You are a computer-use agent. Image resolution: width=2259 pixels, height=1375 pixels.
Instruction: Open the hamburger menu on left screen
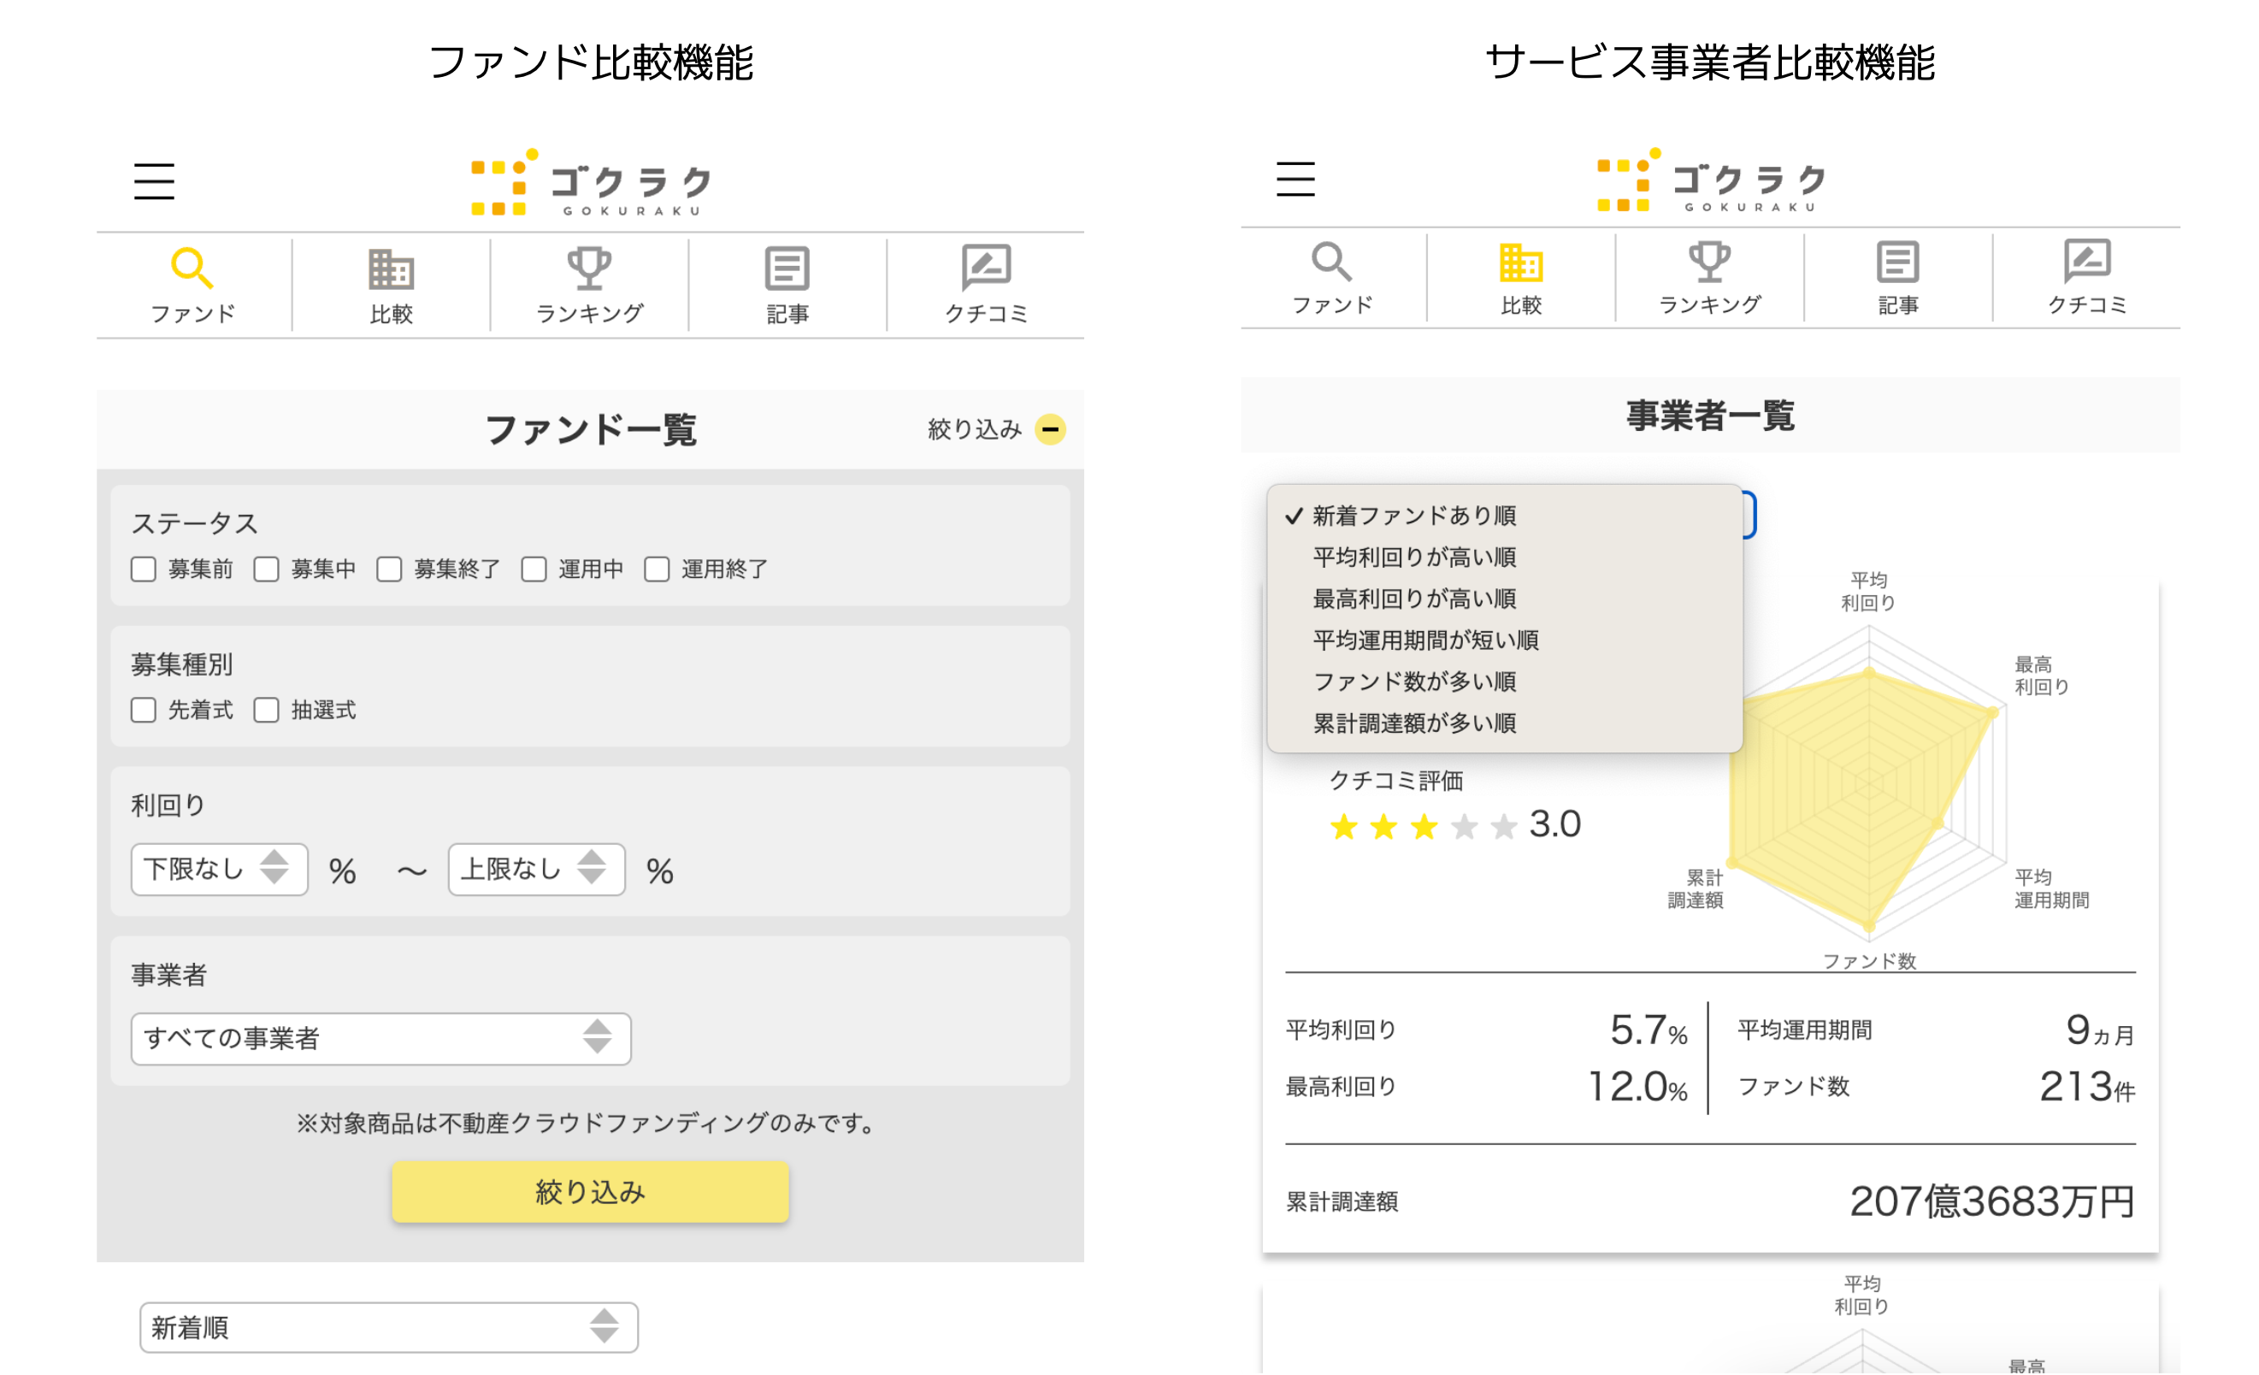153,180
